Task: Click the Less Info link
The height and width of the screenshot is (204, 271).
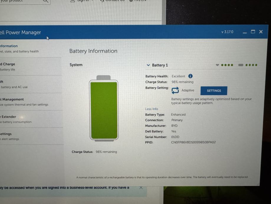Action: click(152, 109)
